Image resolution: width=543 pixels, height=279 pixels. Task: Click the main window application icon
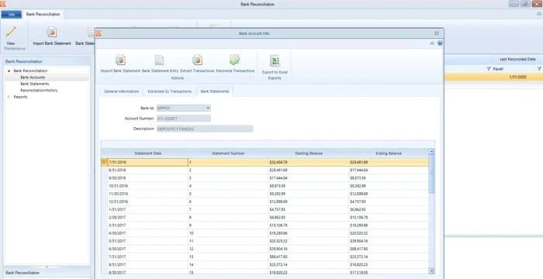pyautogui.click(x=3, y=4)
